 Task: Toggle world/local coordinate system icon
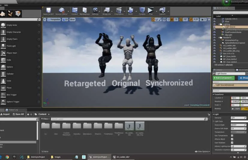pyautogui.click(x=164, y=19)
